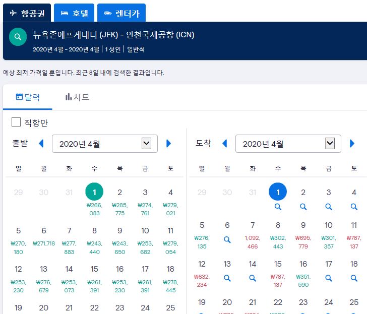Click departure price ₩279,054 on the 11th
Viewport: 367px width, 314px height.
(170, 248)
